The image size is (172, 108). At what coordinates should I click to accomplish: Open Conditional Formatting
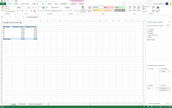83,9
